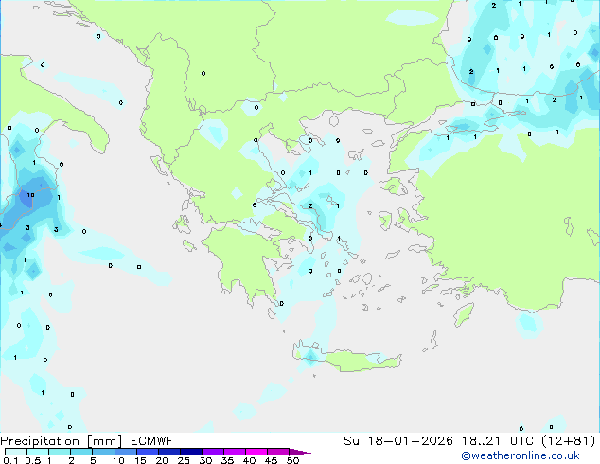This screenshot has width=600, height=464.
Task: Click the 15–20 mm blue legend swatch
Action: pyautogui.click(x=148, y=452)
